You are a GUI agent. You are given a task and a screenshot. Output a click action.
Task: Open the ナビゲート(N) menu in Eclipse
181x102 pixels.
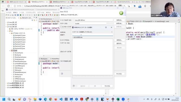click(x=41, y=12)
